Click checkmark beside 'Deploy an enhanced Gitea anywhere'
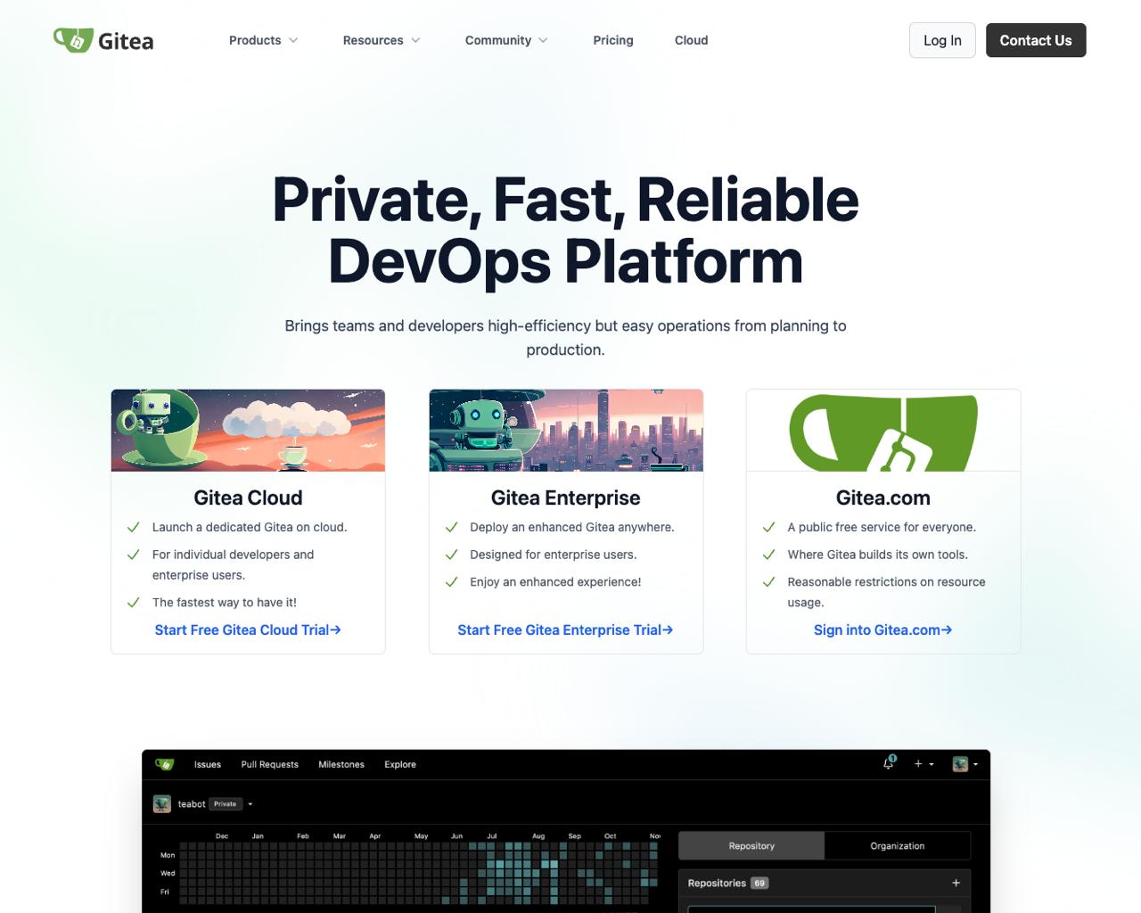Screen dimensions: 1141x913 pos(451,527)
